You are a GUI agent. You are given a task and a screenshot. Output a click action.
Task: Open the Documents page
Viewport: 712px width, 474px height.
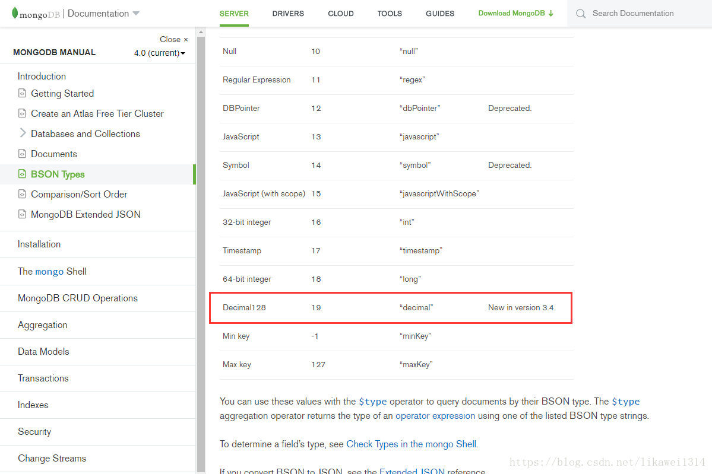point(54,154)
